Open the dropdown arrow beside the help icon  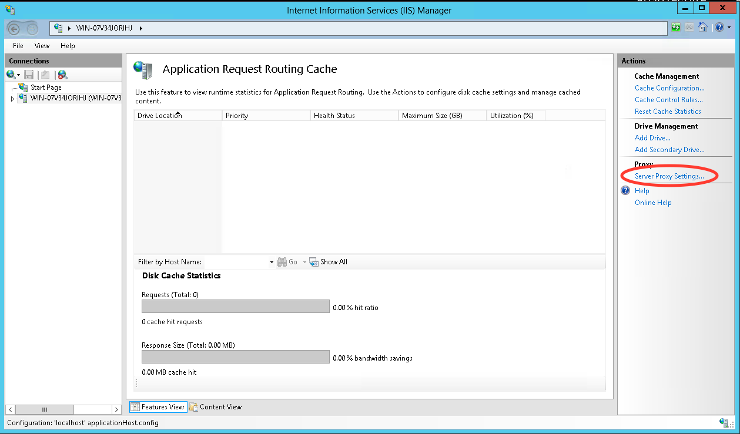[729, 28]
